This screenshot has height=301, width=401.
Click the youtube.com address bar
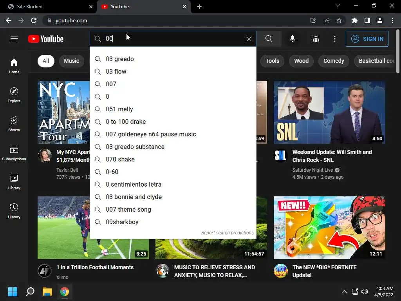tap(177, 20)
